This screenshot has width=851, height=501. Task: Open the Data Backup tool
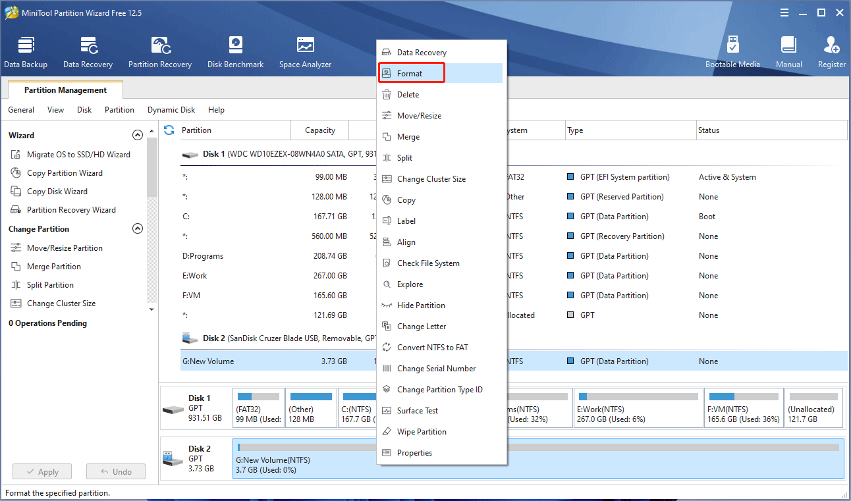pyautogui.click(x=26, y=53)
